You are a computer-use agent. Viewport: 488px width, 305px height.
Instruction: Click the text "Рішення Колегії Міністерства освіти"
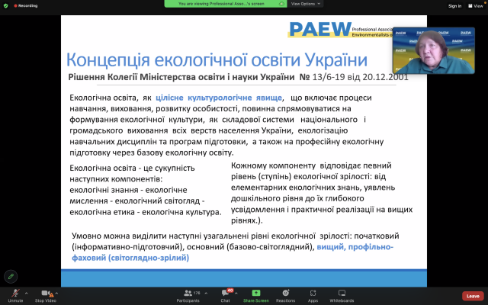(x=146, y=77)
